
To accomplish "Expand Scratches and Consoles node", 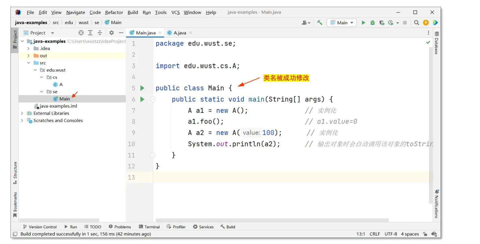I will [22, 120].
